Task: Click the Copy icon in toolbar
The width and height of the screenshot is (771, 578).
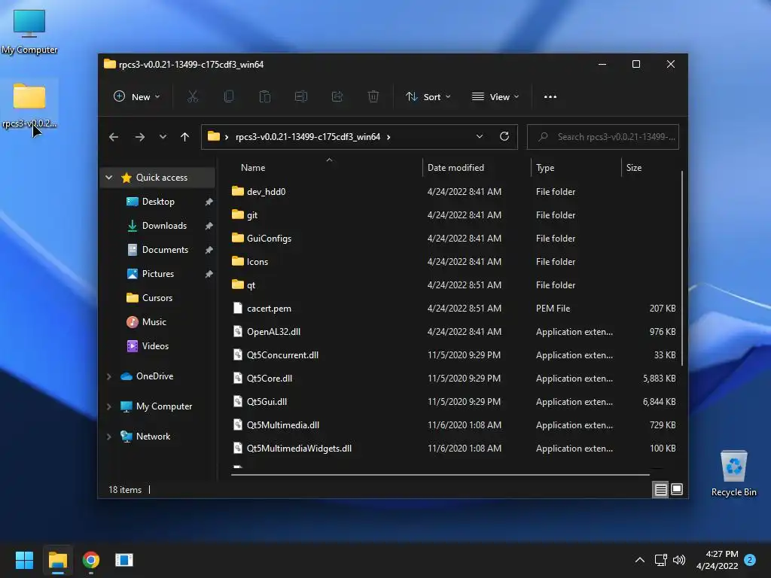Action: pyautogui.click(x=229, y=97)
